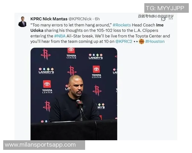Click the www.milansportsapp.com banner

pyautogui.click(x=44, y=145)
